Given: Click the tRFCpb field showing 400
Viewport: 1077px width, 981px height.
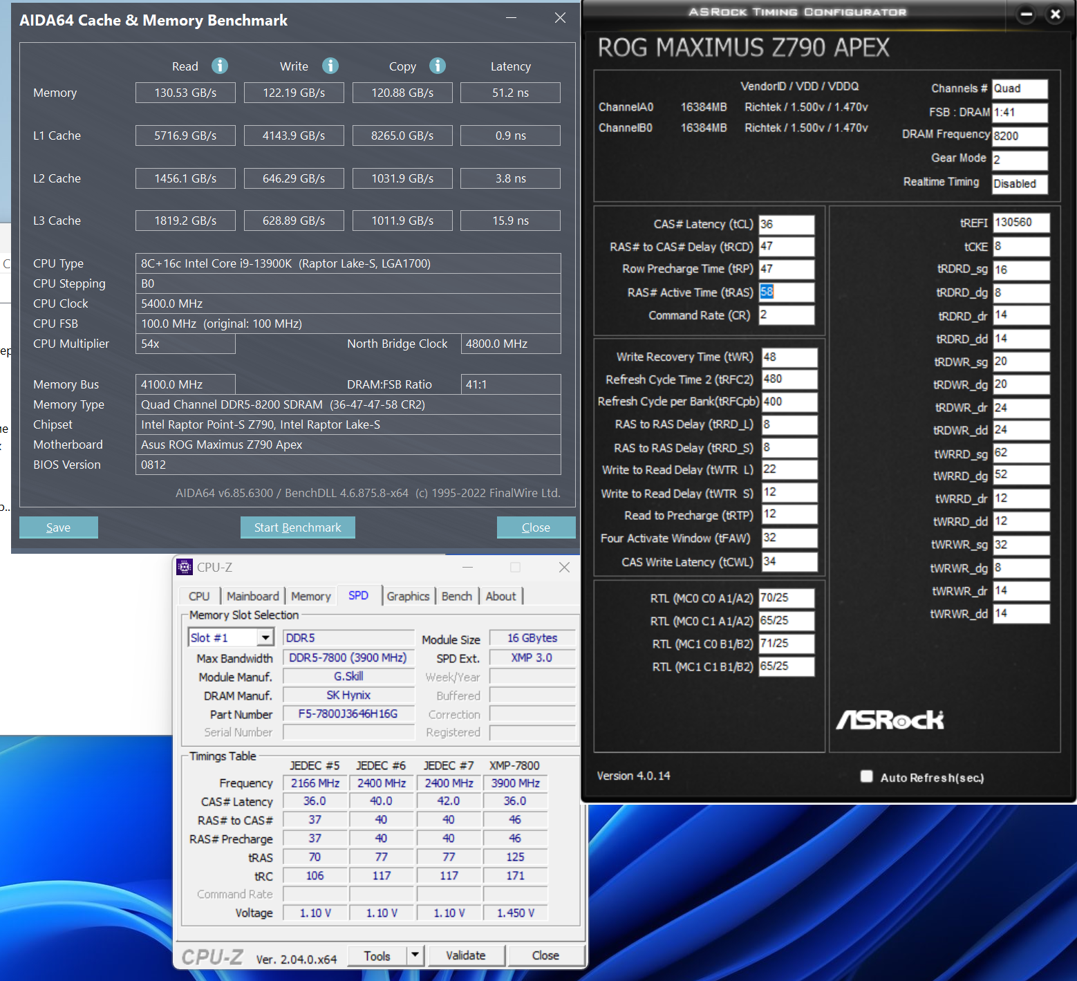Looking at the screenshot, I should click(789, 402).
